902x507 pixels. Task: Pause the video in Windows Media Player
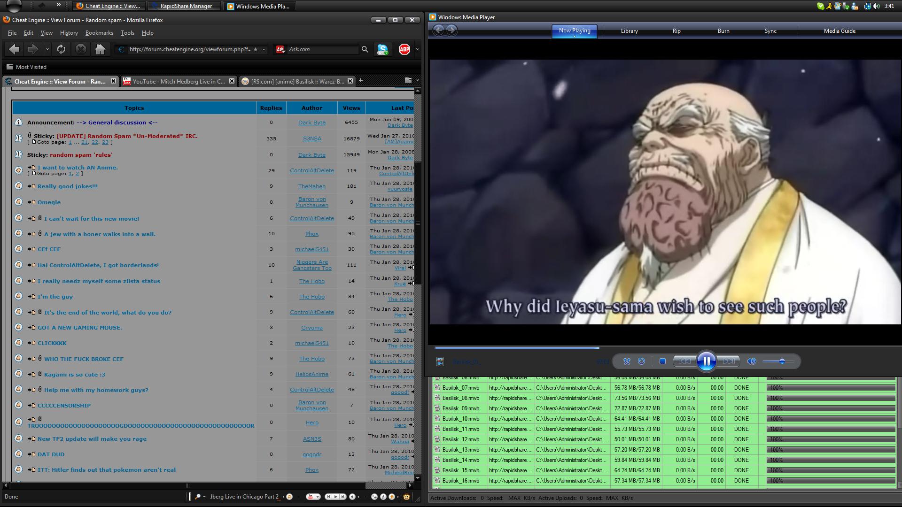click(707, 361)
